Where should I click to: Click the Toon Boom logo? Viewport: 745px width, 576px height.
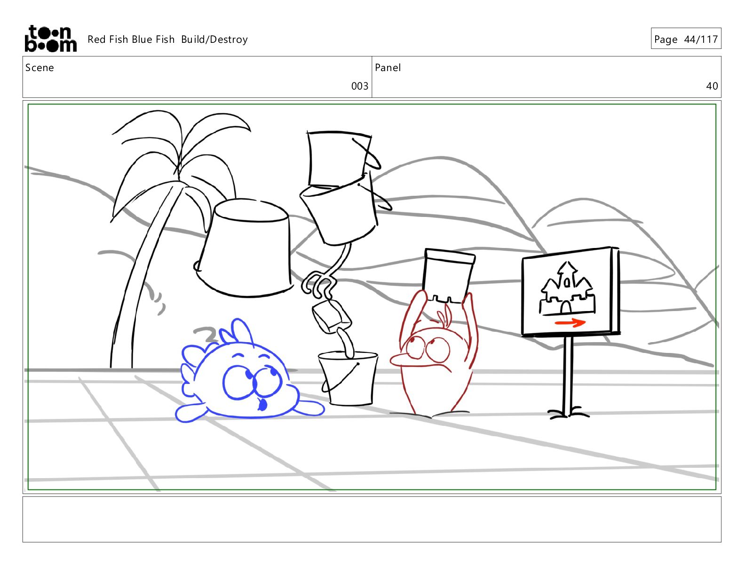[x=50, y=39]
